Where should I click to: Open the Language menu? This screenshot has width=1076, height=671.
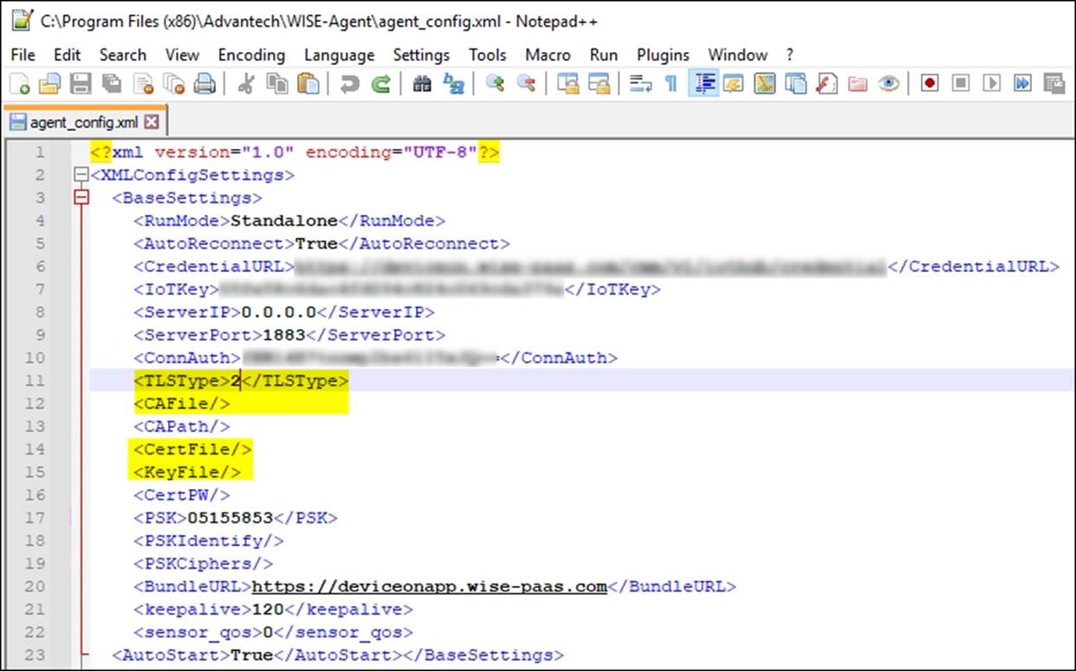(x=339, y=55)
